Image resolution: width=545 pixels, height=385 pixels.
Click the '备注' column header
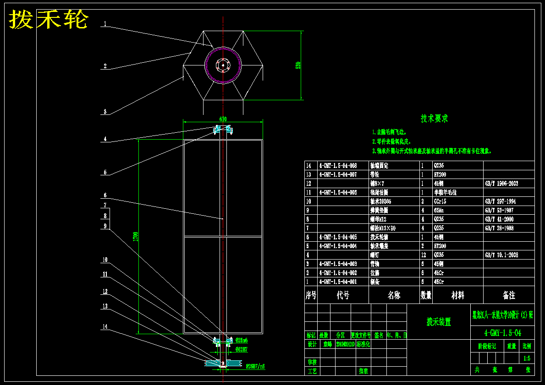[509, 295]
